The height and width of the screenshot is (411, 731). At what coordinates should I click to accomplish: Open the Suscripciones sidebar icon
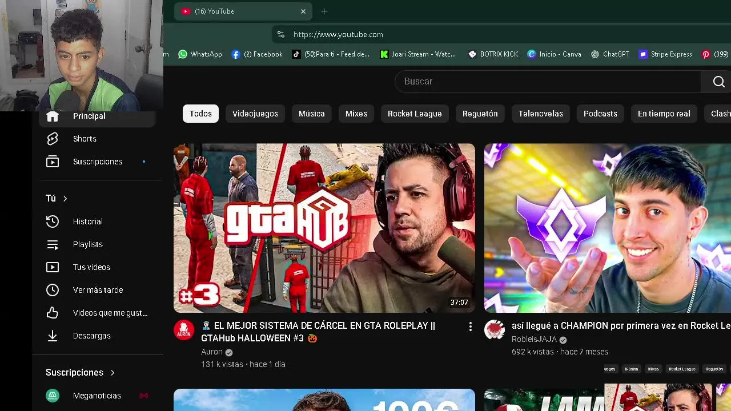(53, 162)
